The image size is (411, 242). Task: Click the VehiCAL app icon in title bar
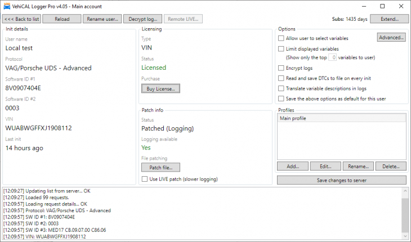pyautogui.click(x=7, y=6)
